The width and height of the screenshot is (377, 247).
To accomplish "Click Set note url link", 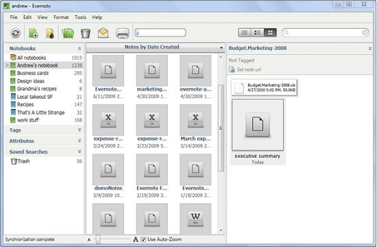I will 249,69.
